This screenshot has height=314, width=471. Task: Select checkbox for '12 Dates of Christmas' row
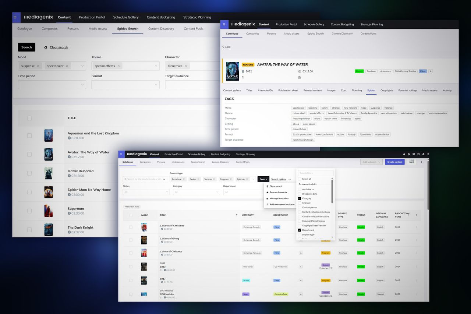tap(131, 227)
